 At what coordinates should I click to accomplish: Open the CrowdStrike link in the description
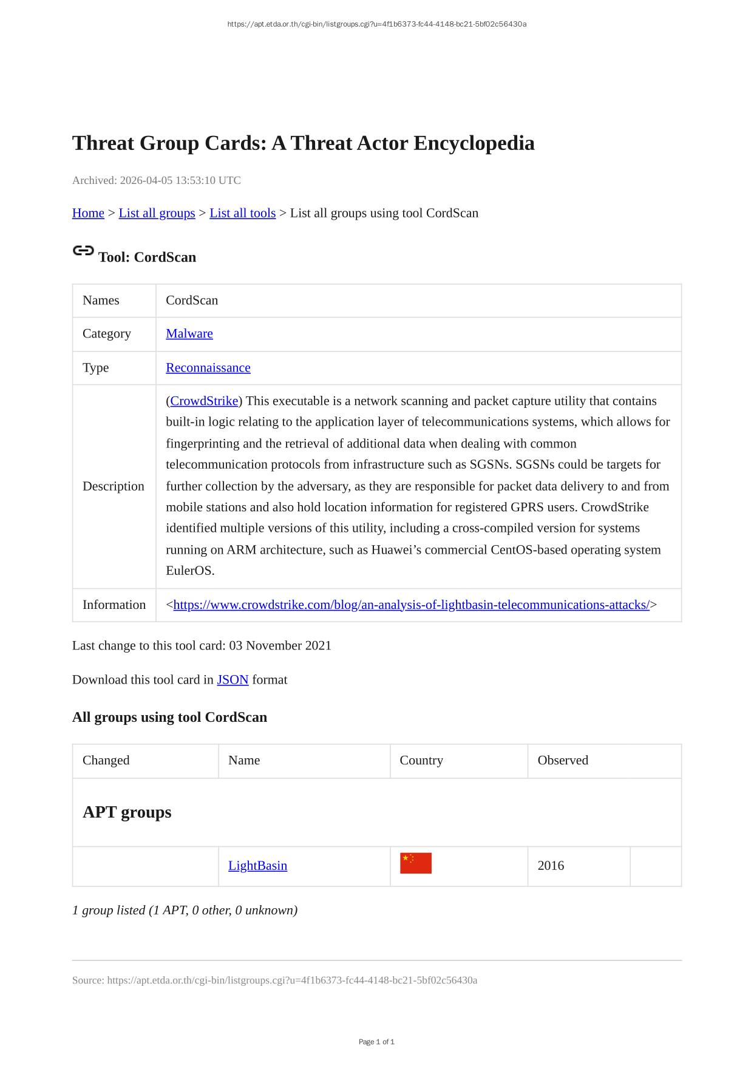point(204,401)
